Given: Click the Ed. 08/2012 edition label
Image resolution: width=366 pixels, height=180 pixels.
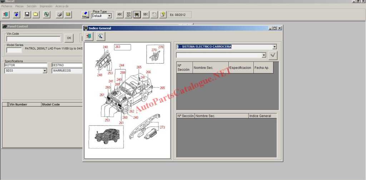Looking at the screenshot, I should pyautogui.click(x=179, y=15).
